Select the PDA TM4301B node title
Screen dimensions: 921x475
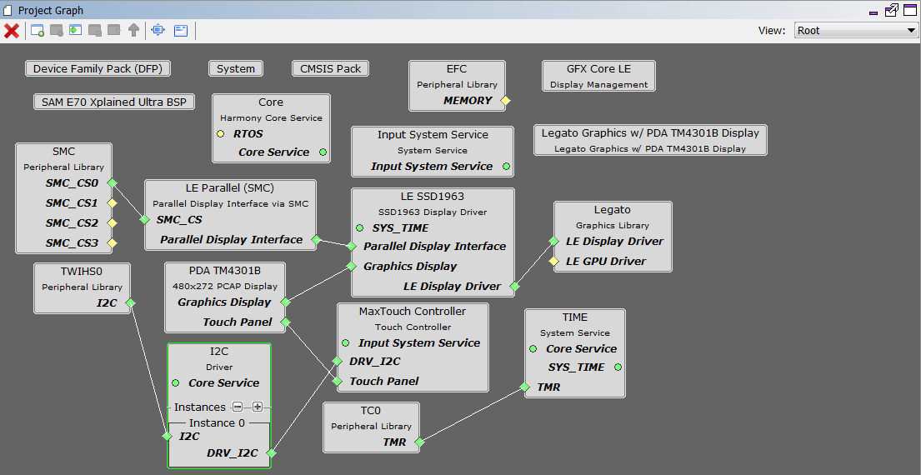coord(224,271)
